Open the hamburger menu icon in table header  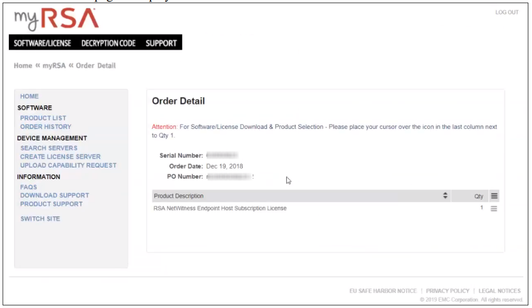(x=494, y=196)
